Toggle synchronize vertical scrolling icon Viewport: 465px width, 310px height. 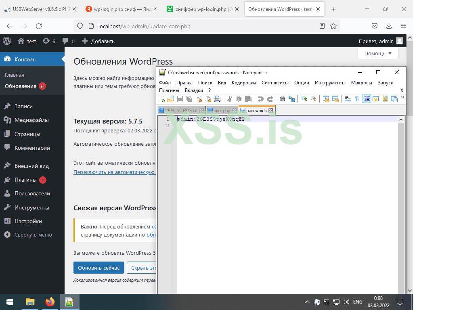(x=326, y=99)
